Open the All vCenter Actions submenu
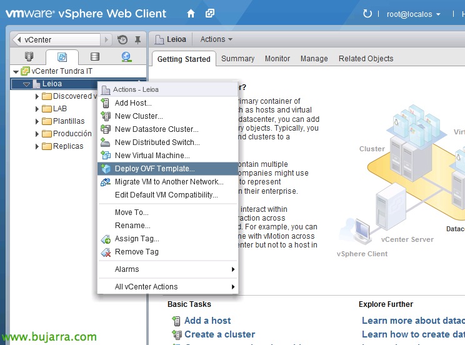465x345 pixels. click(x=167, y=286)
